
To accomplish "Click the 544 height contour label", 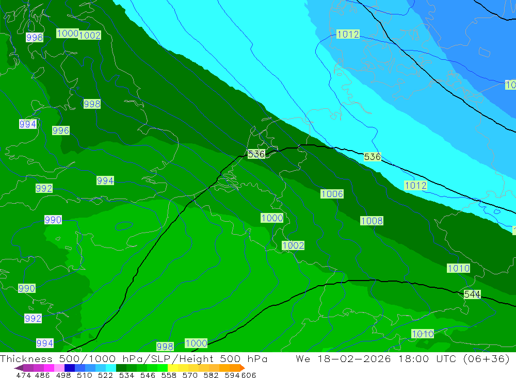I will pyautogui.click(x=472, y=294).
